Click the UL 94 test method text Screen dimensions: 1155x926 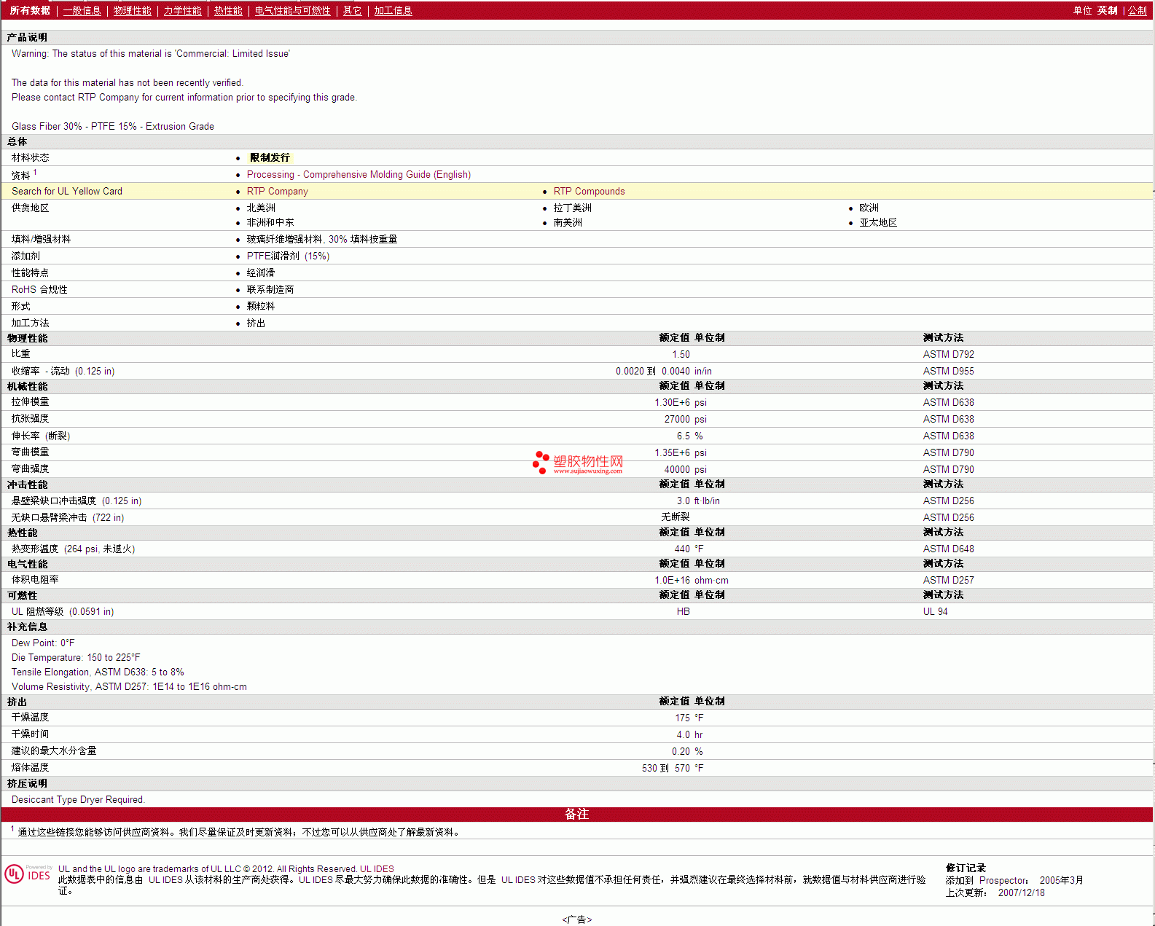(935, 611)
